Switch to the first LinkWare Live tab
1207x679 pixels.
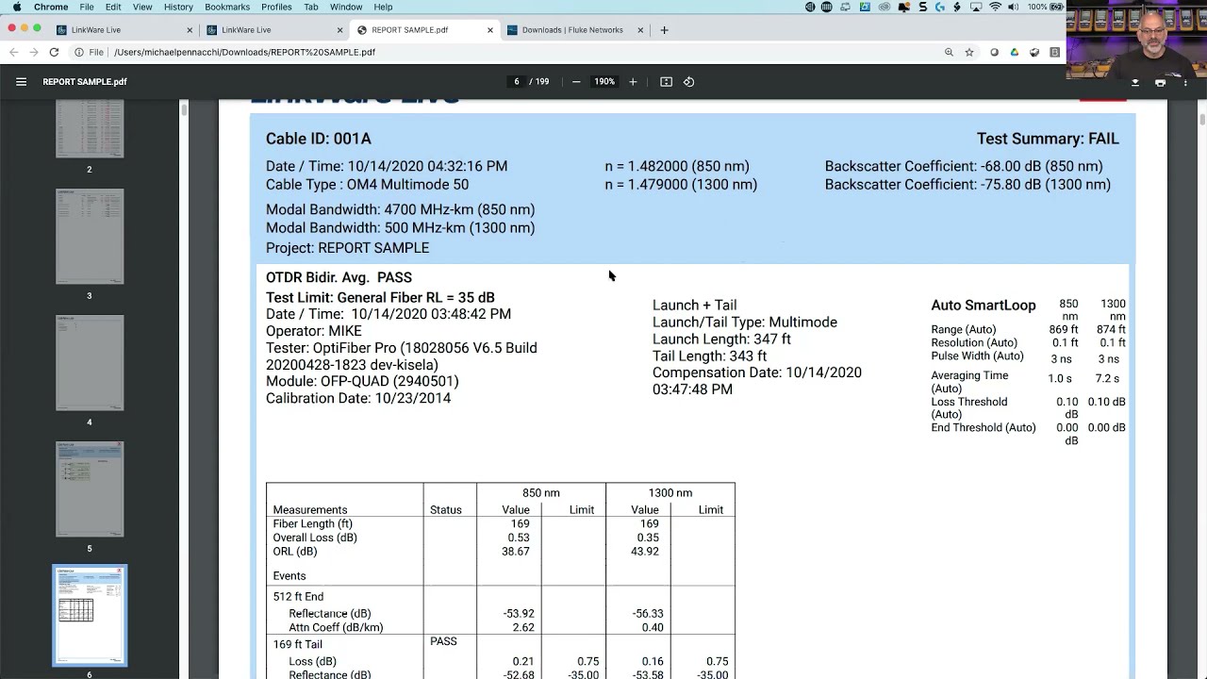(123, 30)
